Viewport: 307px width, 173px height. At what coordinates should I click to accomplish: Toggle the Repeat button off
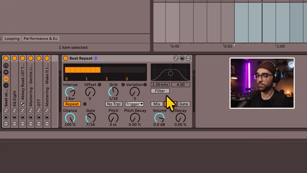pos(72,104)
